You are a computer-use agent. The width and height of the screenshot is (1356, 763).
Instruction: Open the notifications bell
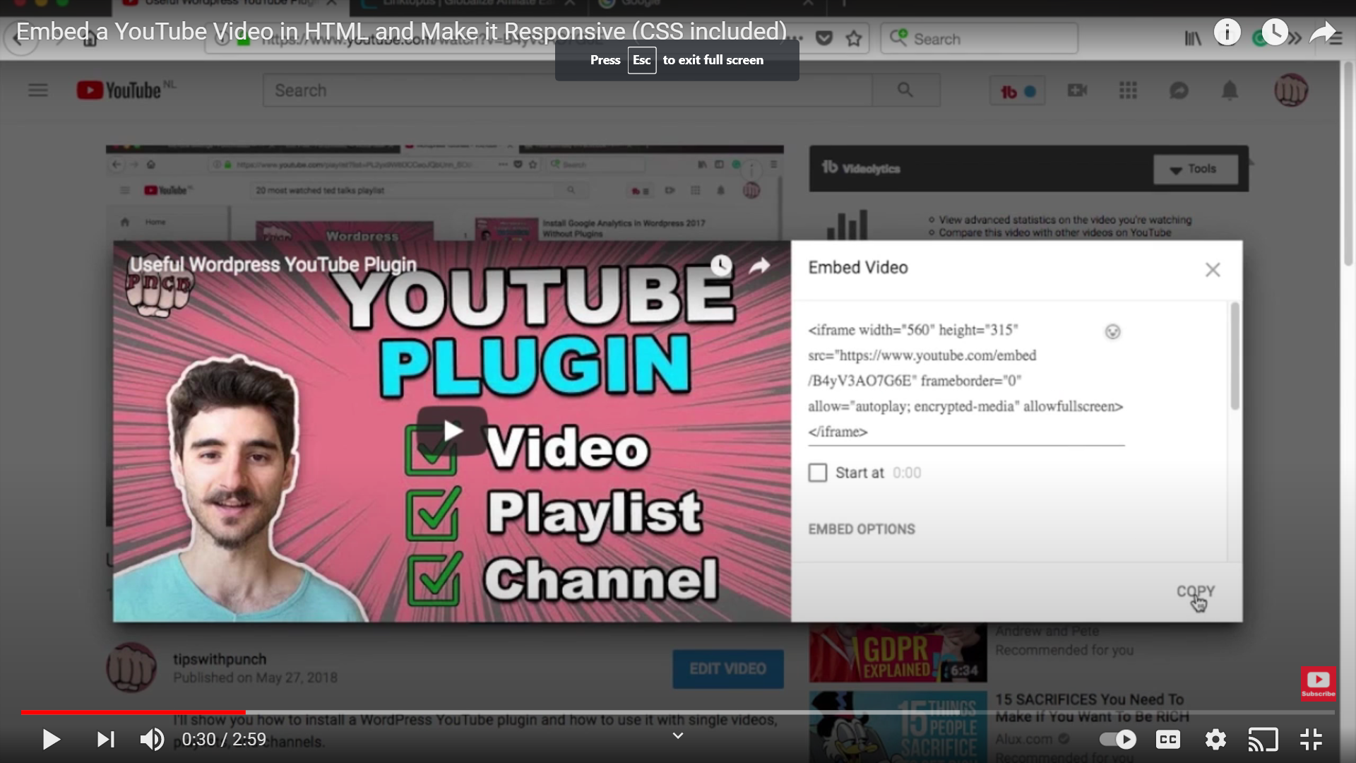pyautogui.click(x=1230, y=90)
